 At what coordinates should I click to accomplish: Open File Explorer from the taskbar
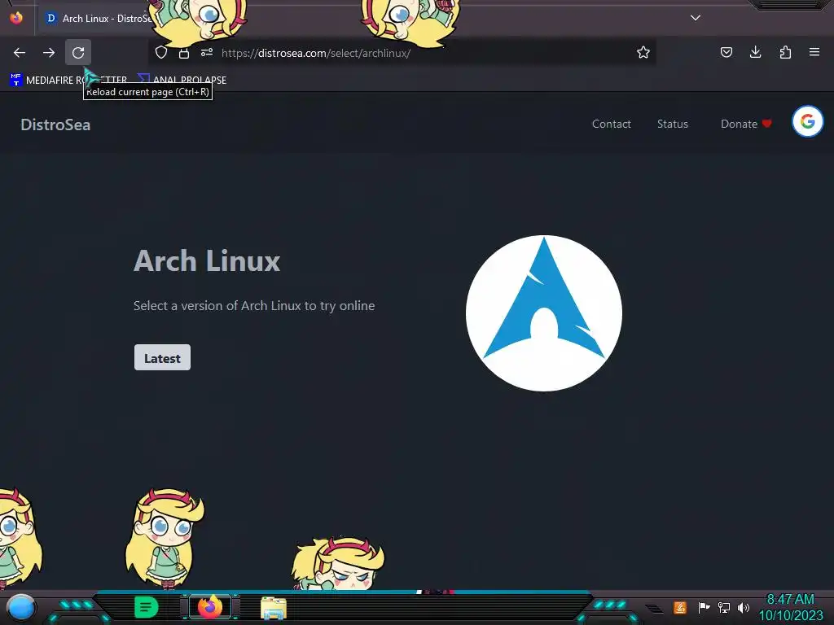tap(274, 607)
